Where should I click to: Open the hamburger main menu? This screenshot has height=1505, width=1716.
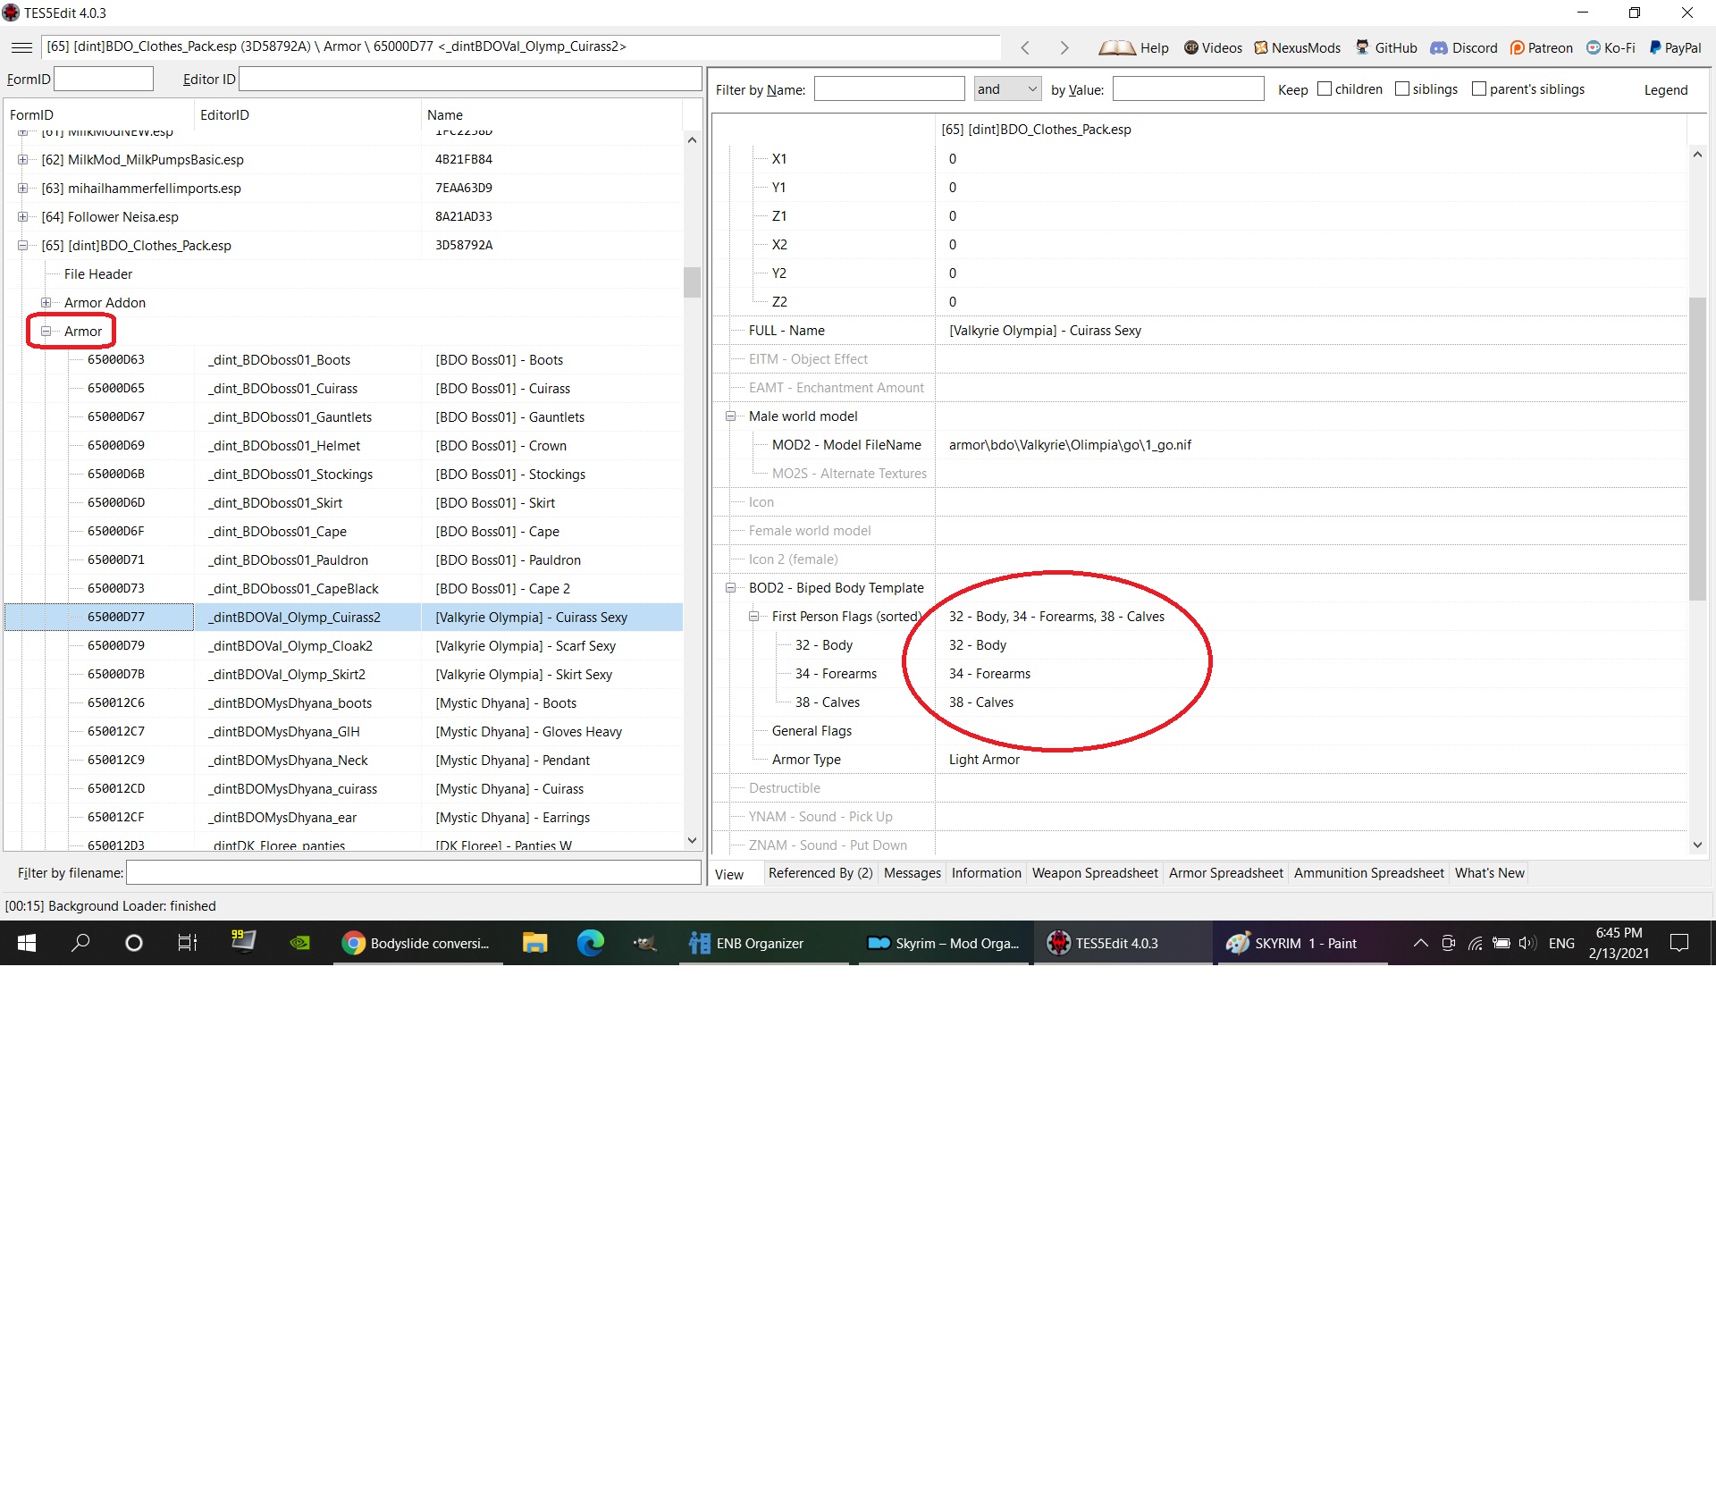22,47
